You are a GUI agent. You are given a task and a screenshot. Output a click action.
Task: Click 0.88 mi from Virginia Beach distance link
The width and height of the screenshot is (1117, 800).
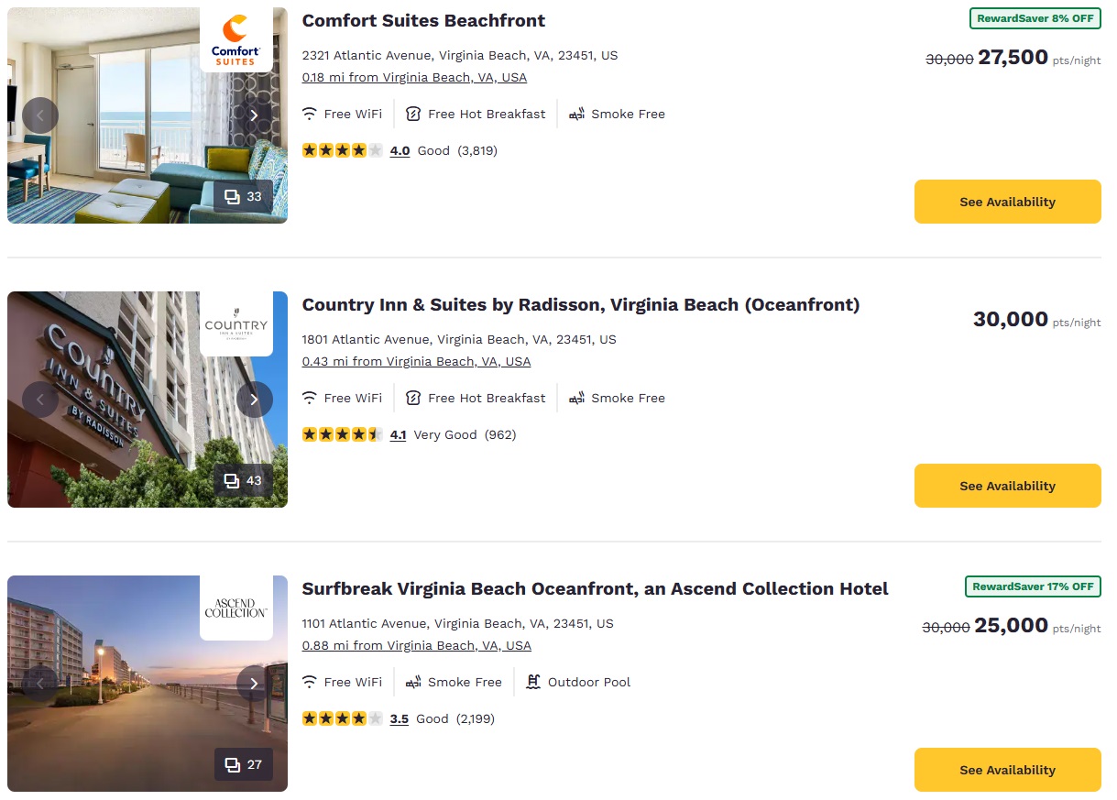[416, 646]
